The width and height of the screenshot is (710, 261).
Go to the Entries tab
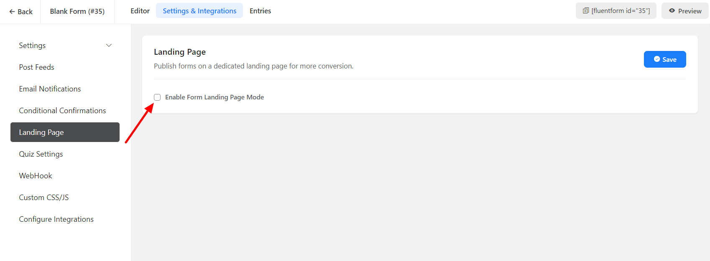tap(260, 11)
